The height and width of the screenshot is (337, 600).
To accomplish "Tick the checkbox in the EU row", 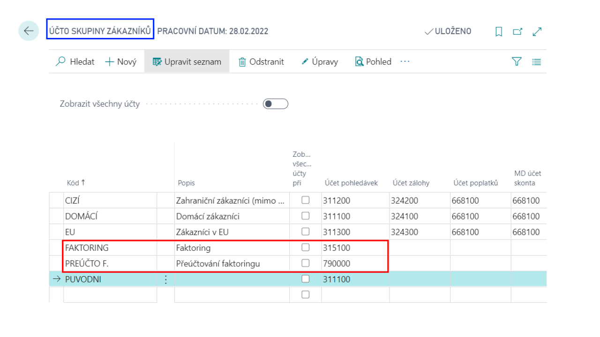I will (x=305, y=232).
